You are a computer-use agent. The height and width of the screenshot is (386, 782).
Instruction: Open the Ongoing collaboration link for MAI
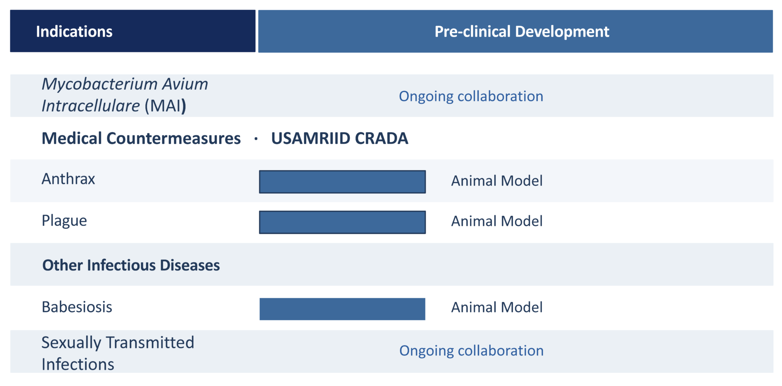[x=471, y=96]
